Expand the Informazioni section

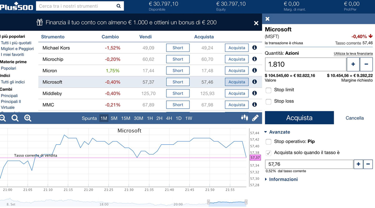point(281,179)
